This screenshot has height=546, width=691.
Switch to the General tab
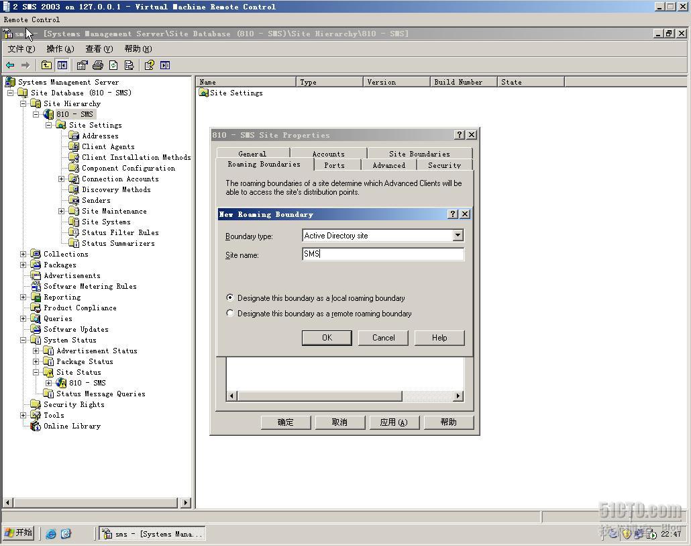point(252,154)
